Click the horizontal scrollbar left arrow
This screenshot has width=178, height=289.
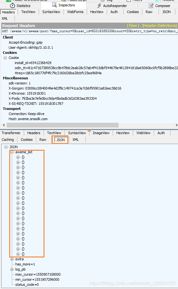click(x=4, y=125)
